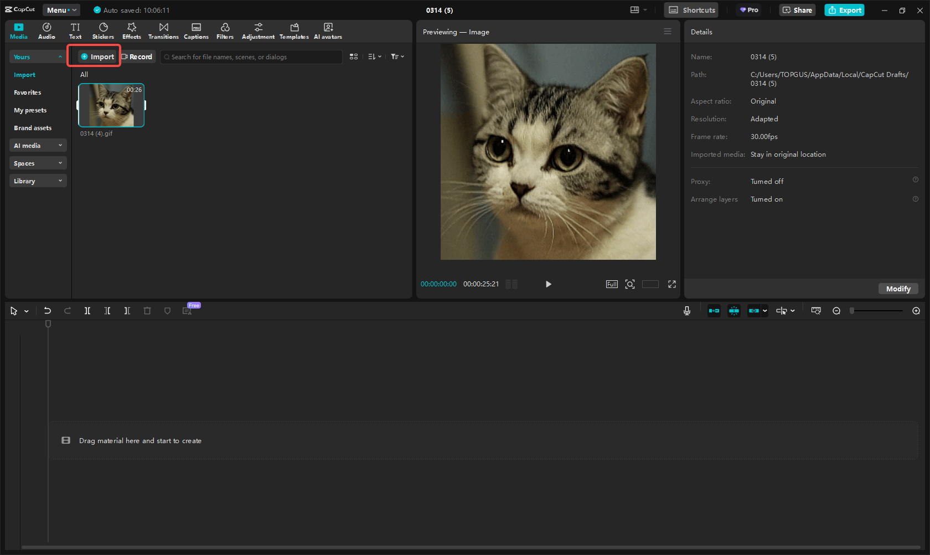Split the clip with the split icon
This screenshot has height=555, width=930.
tap(87, 311)
